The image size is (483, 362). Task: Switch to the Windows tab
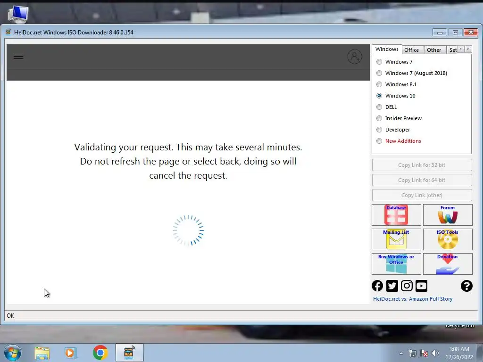click(x=387, y=49)
